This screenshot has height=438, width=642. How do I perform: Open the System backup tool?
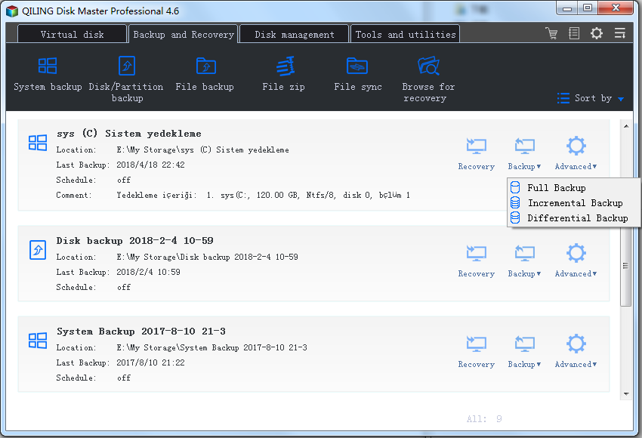point(48,74)
